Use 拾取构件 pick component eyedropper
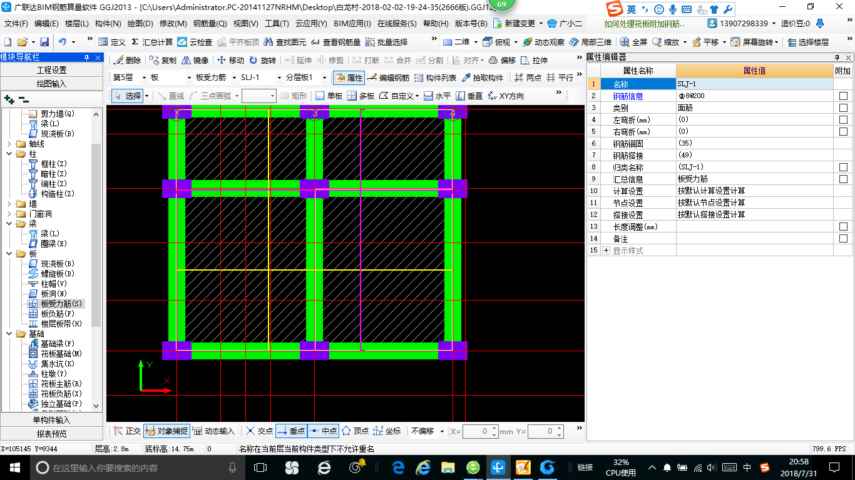855x480 pixels. (482, 78)
